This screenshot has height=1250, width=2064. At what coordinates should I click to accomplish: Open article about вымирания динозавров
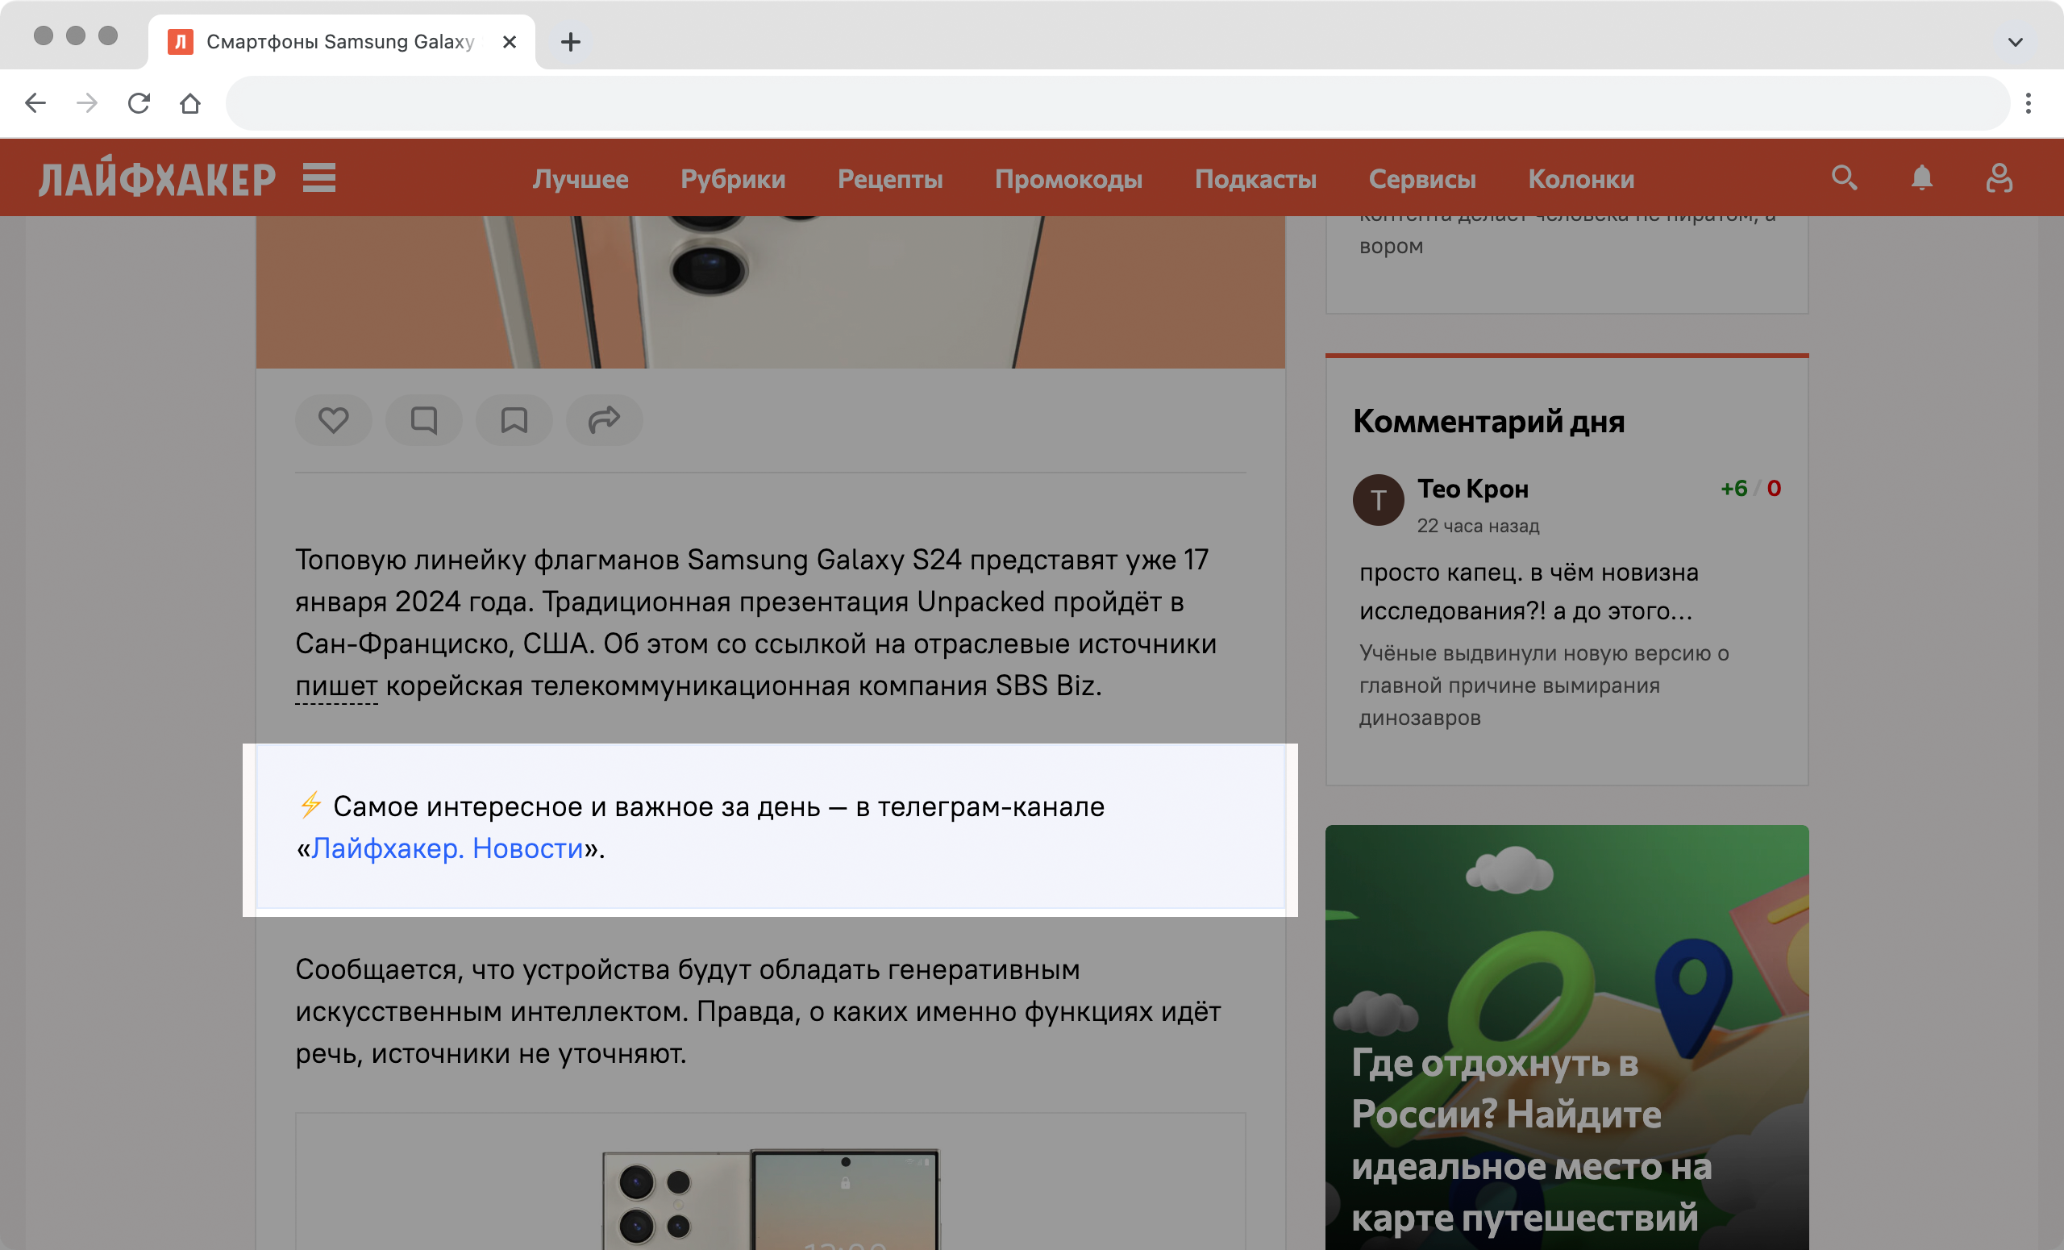(1544, 685)
